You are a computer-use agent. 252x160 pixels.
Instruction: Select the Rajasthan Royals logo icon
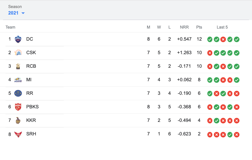(18, 93)
